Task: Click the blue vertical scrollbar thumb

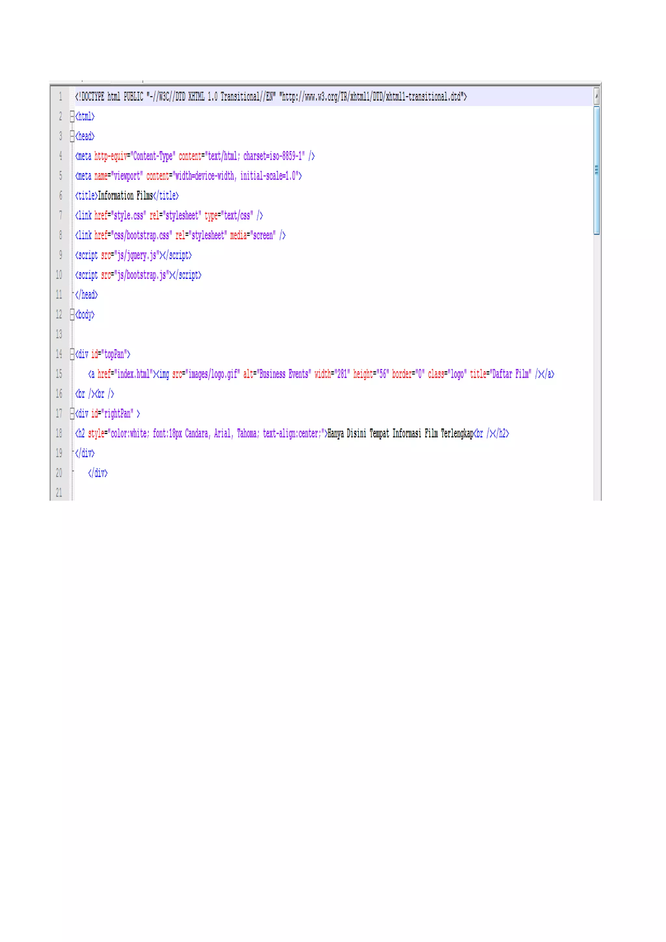Action: (596, 170)
